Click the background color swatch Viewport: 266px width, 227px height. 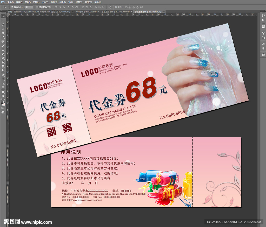click(4, 104)
